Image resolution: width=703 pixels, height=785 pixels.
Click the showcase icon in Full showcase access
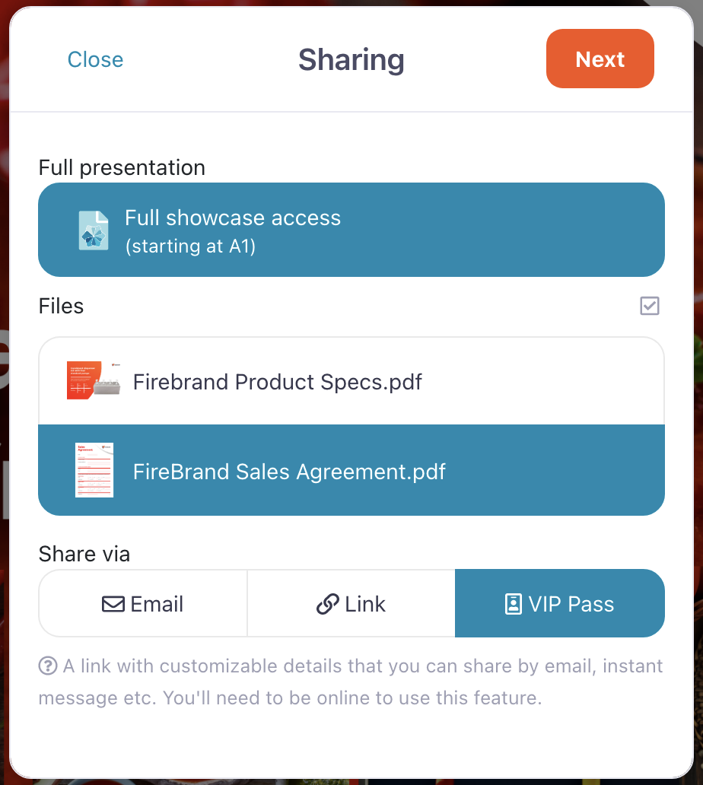tap(94, 230)
